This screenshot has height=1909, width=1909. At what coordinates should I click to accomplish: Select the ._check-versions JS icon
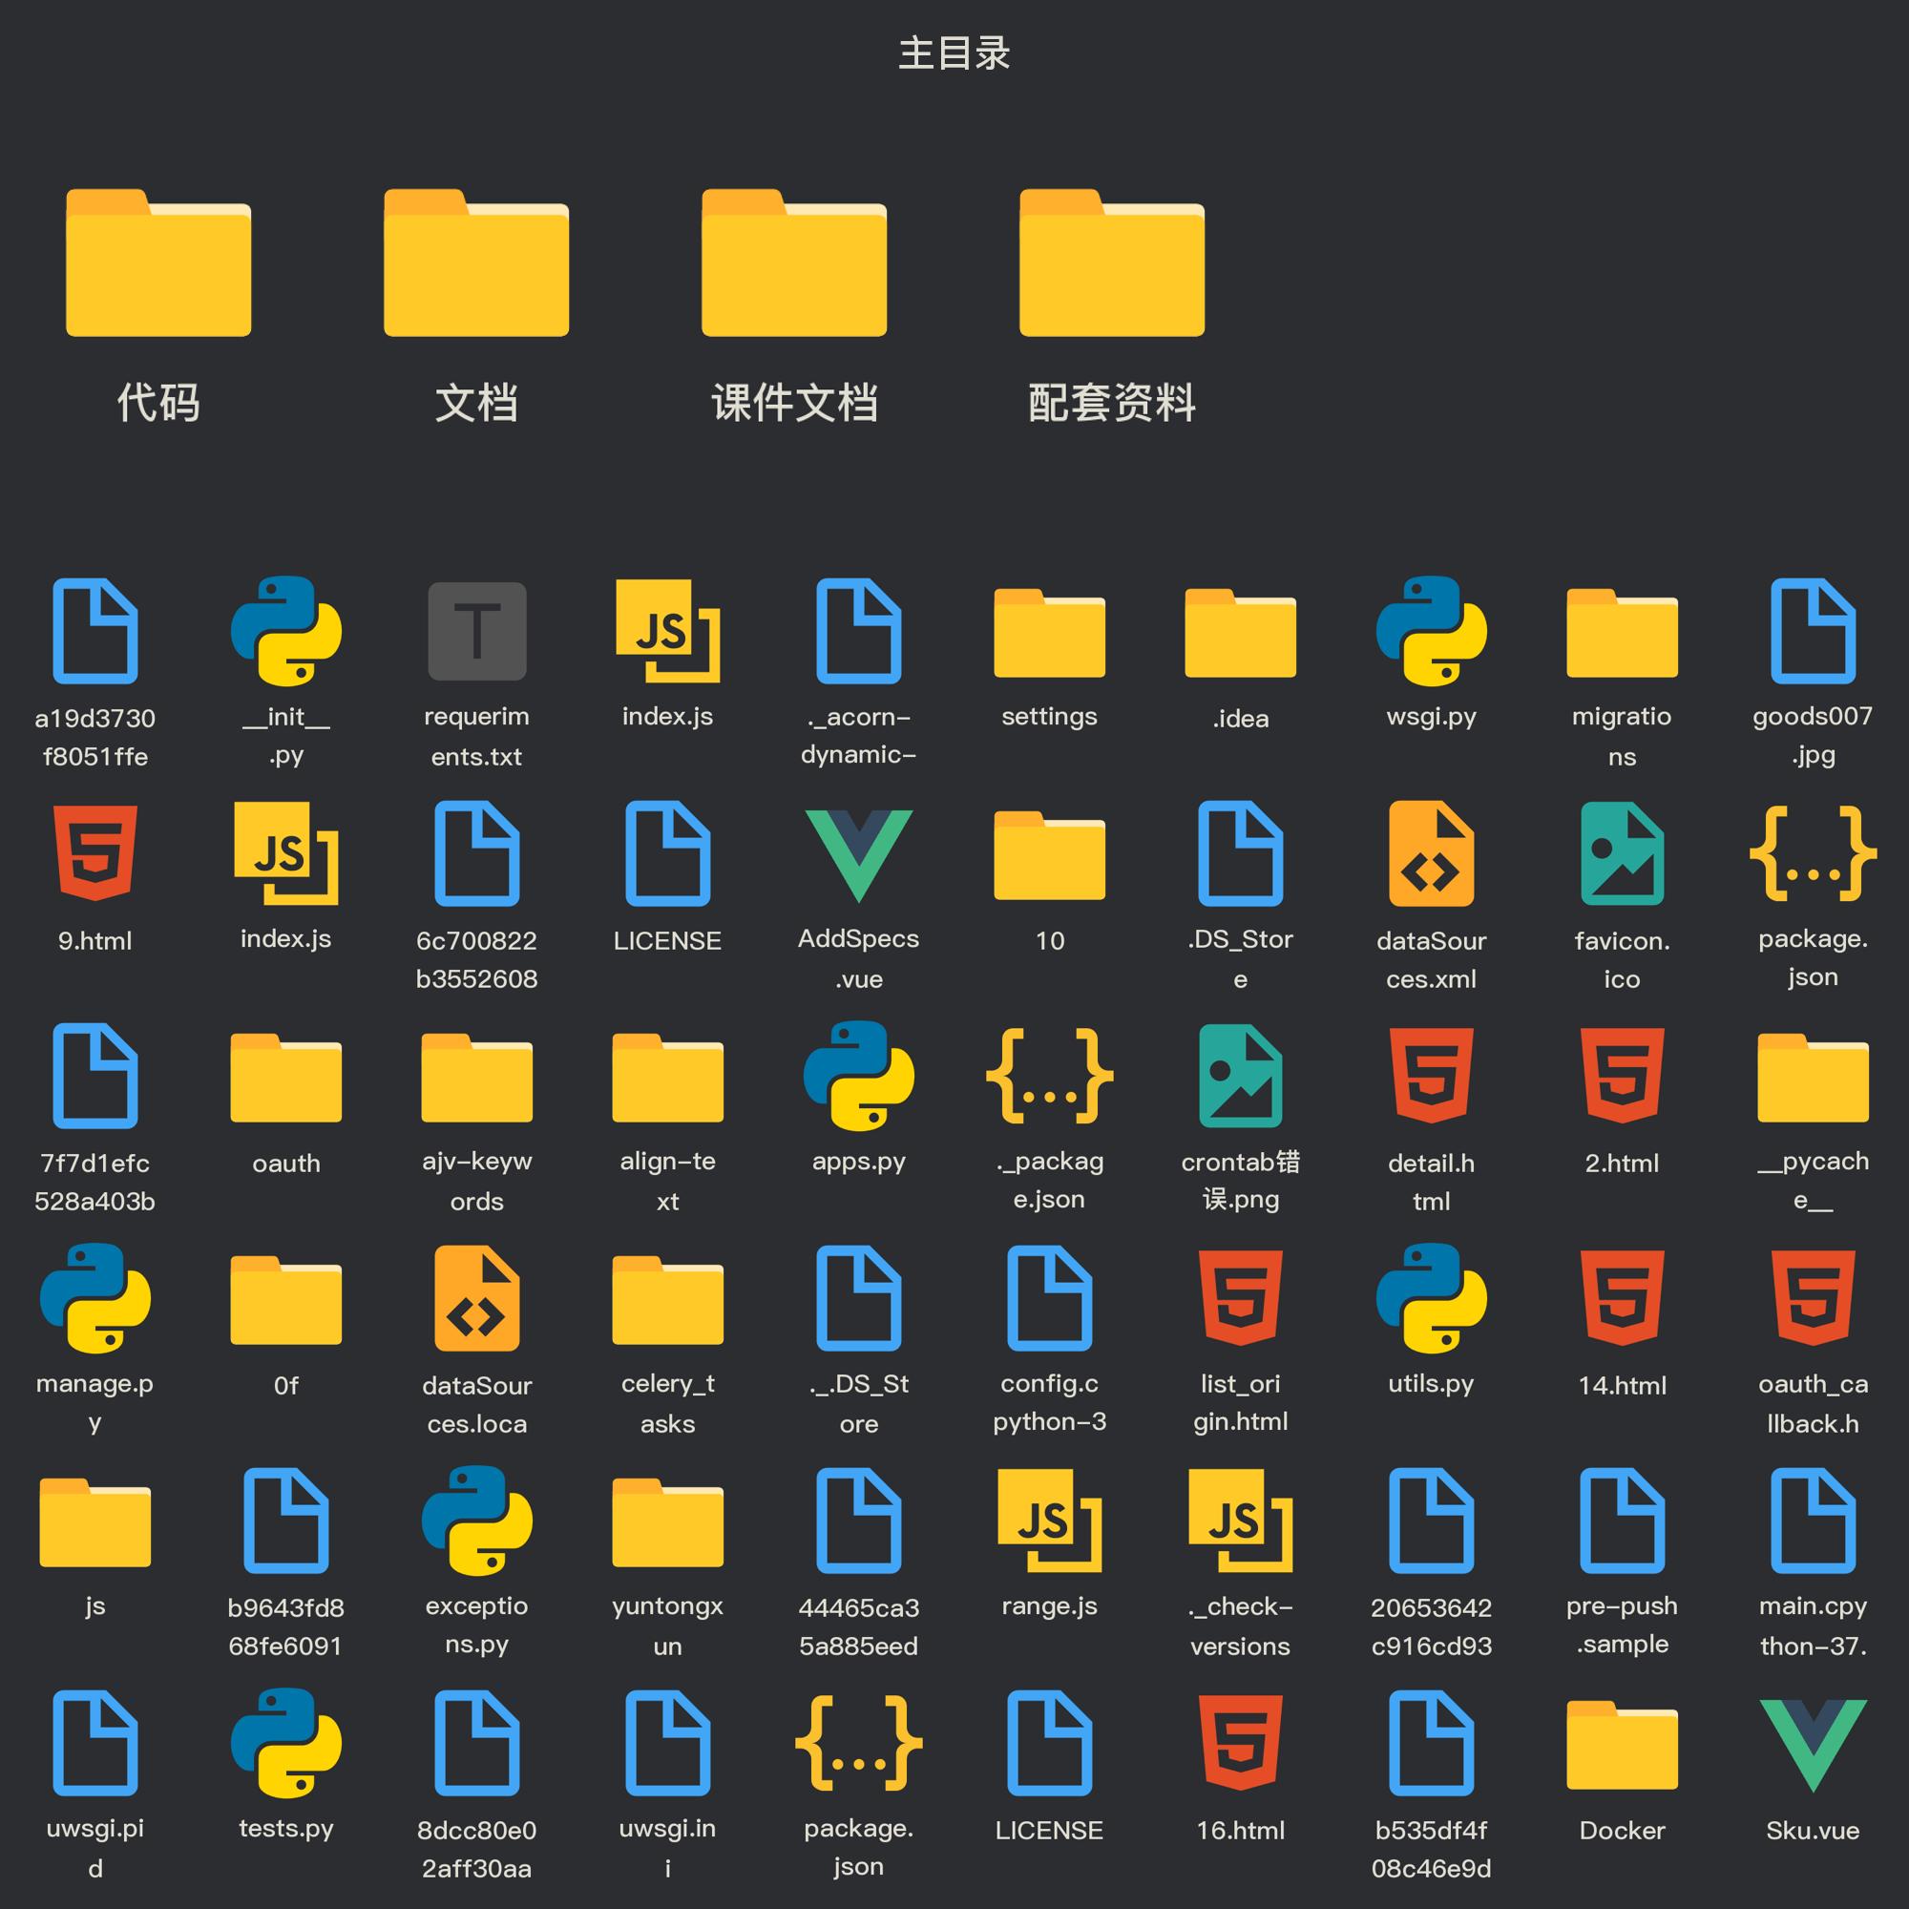[x=1241, y=1521]
